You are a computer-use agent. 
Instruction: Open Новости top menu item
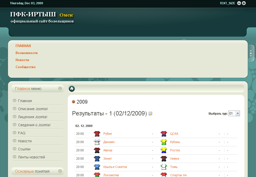coord(22,60)
